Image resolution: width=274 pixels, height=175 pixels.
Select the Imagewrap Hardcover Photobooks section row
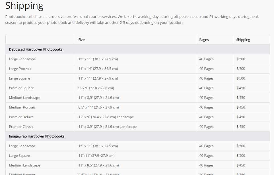tap(36, 136)
